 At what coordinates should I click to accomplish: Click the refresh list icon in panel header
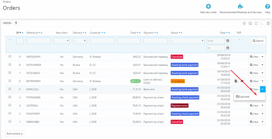256,24
